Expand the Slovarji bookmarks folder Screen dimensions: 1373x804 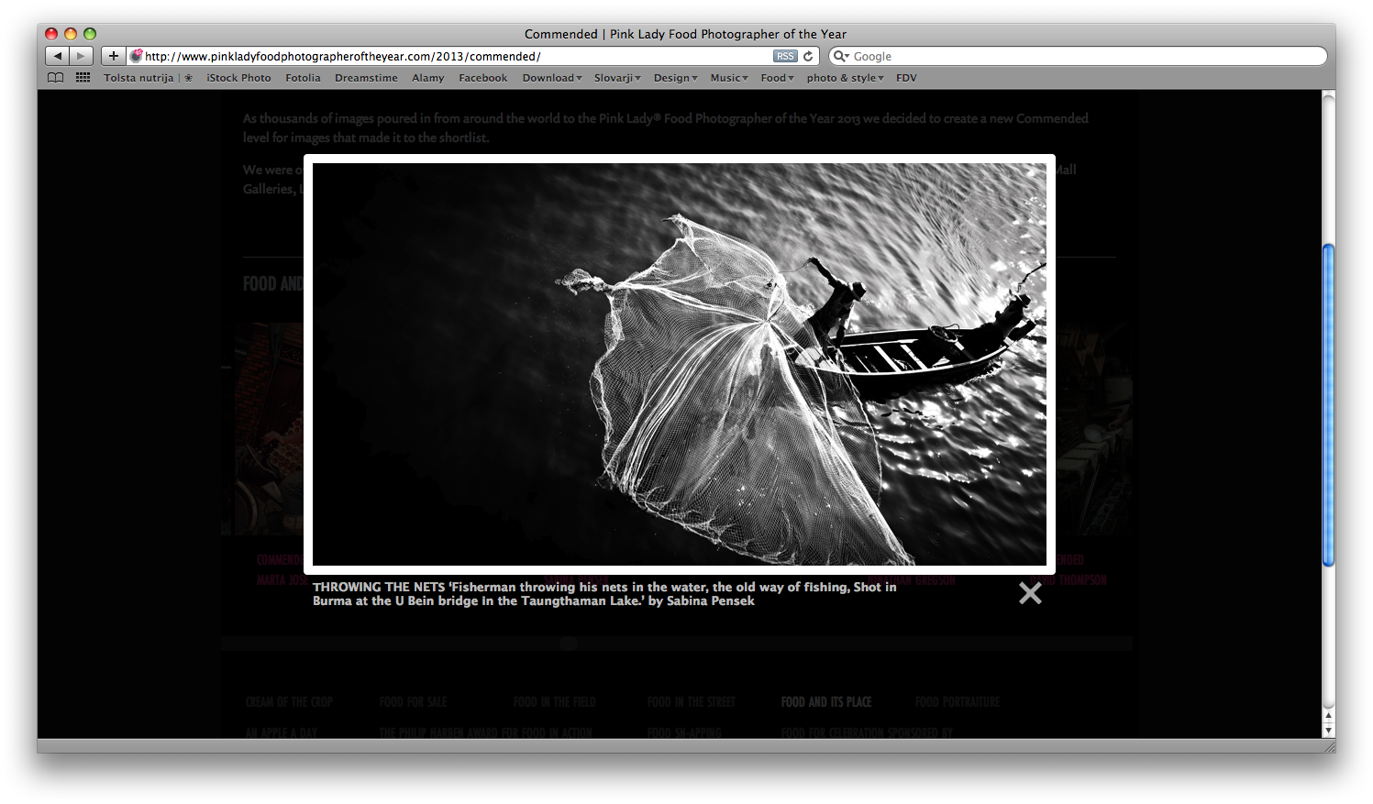(x=616, y=78)
